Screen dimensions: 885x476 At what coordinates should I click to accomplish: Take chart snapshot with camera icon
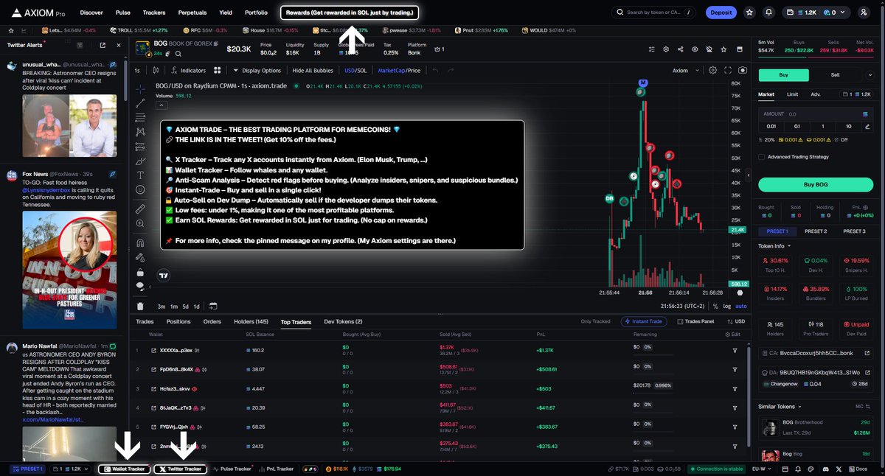[743, 70]
